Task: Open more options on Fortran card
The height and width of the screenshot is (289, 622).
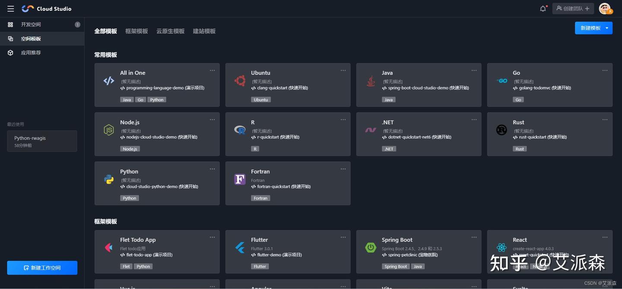Action: tap(343, 169)
